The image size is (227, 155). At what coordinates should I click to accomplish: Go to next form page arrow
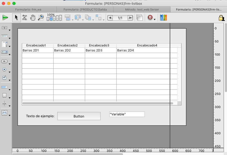(x=130, y=18)
